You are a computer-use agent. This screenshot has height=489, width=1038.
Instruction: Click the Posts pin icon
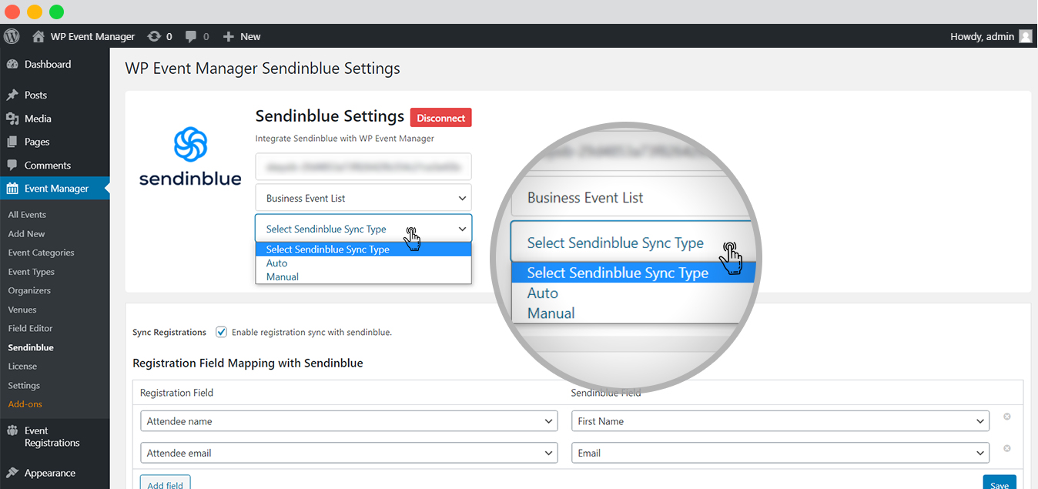point(12,95)
